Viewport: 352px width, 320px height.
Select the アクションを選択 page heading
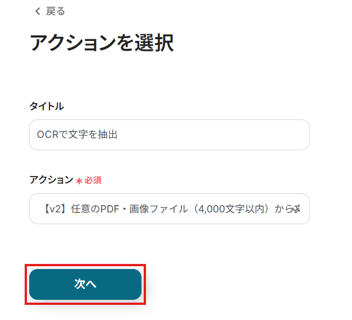[102, 43]
